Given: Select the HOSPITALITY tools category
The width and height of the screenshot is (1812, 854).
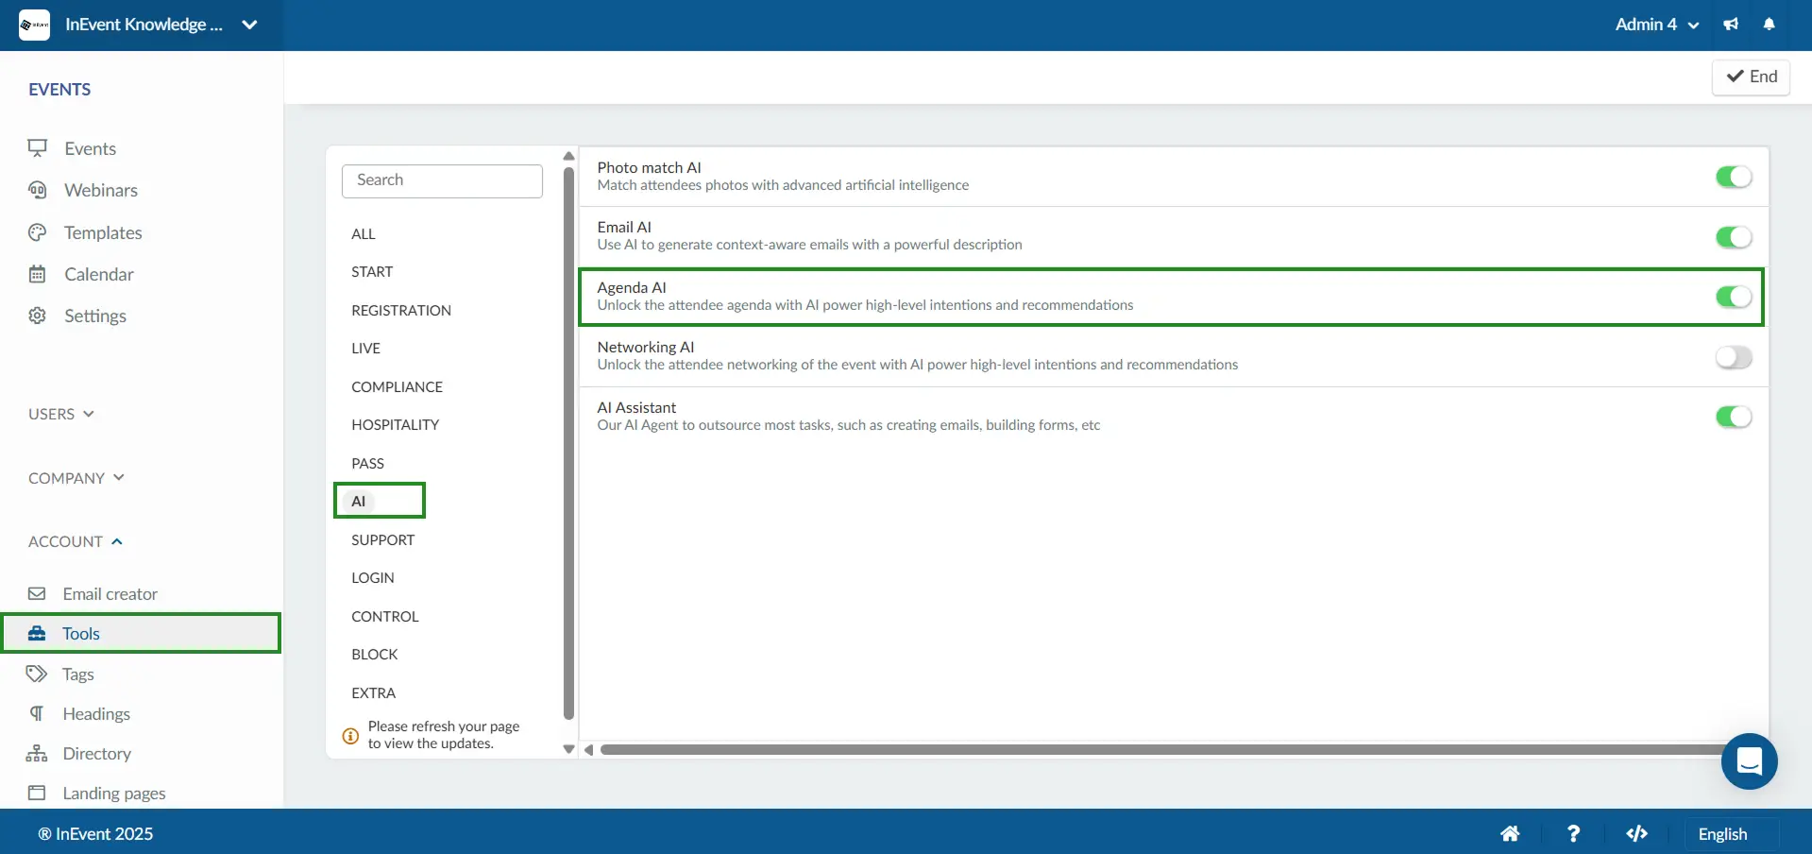Looking at the screenshot, I should coord(396,425).
